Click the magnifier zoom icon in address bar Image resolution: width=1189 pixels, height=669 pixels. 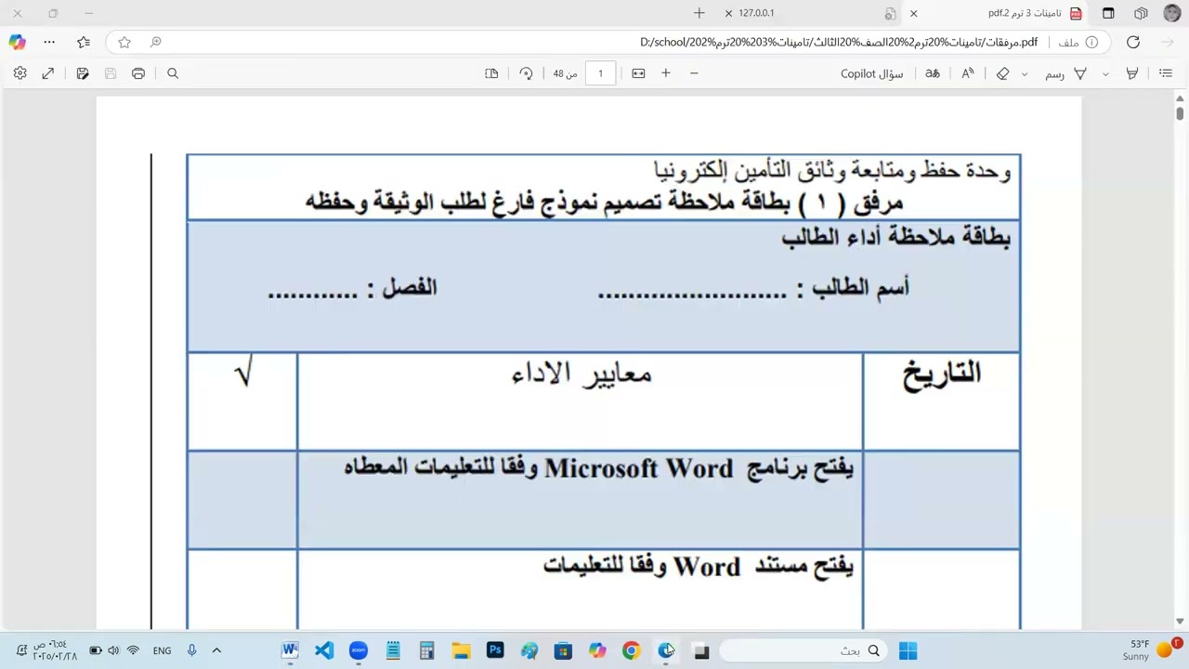pos(156,42)
